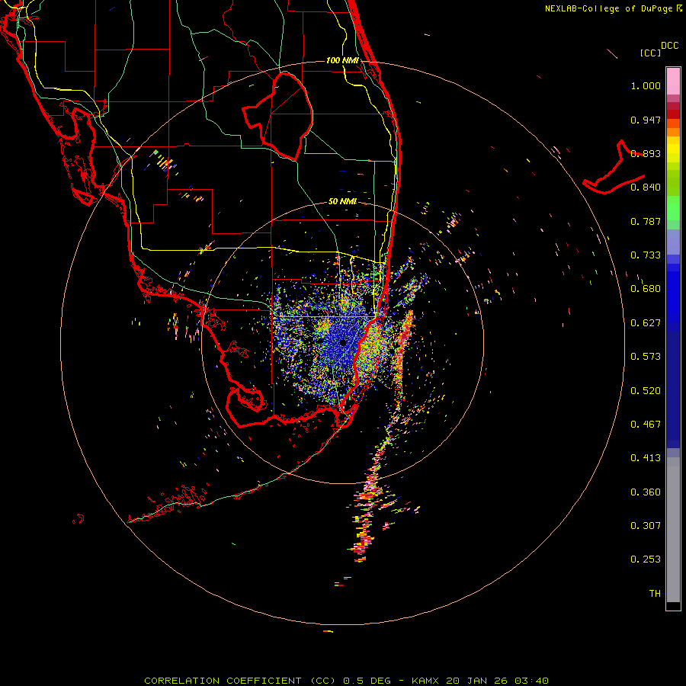Select the 0.360 color scale value
The image size is (686, 686).
click(646, 492)
